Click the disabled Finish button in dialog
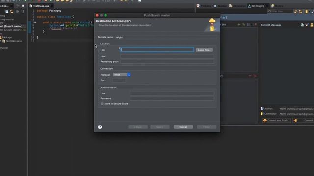This screenshot has width=314, height=176. pyautogui.click(x=207, y=127)
